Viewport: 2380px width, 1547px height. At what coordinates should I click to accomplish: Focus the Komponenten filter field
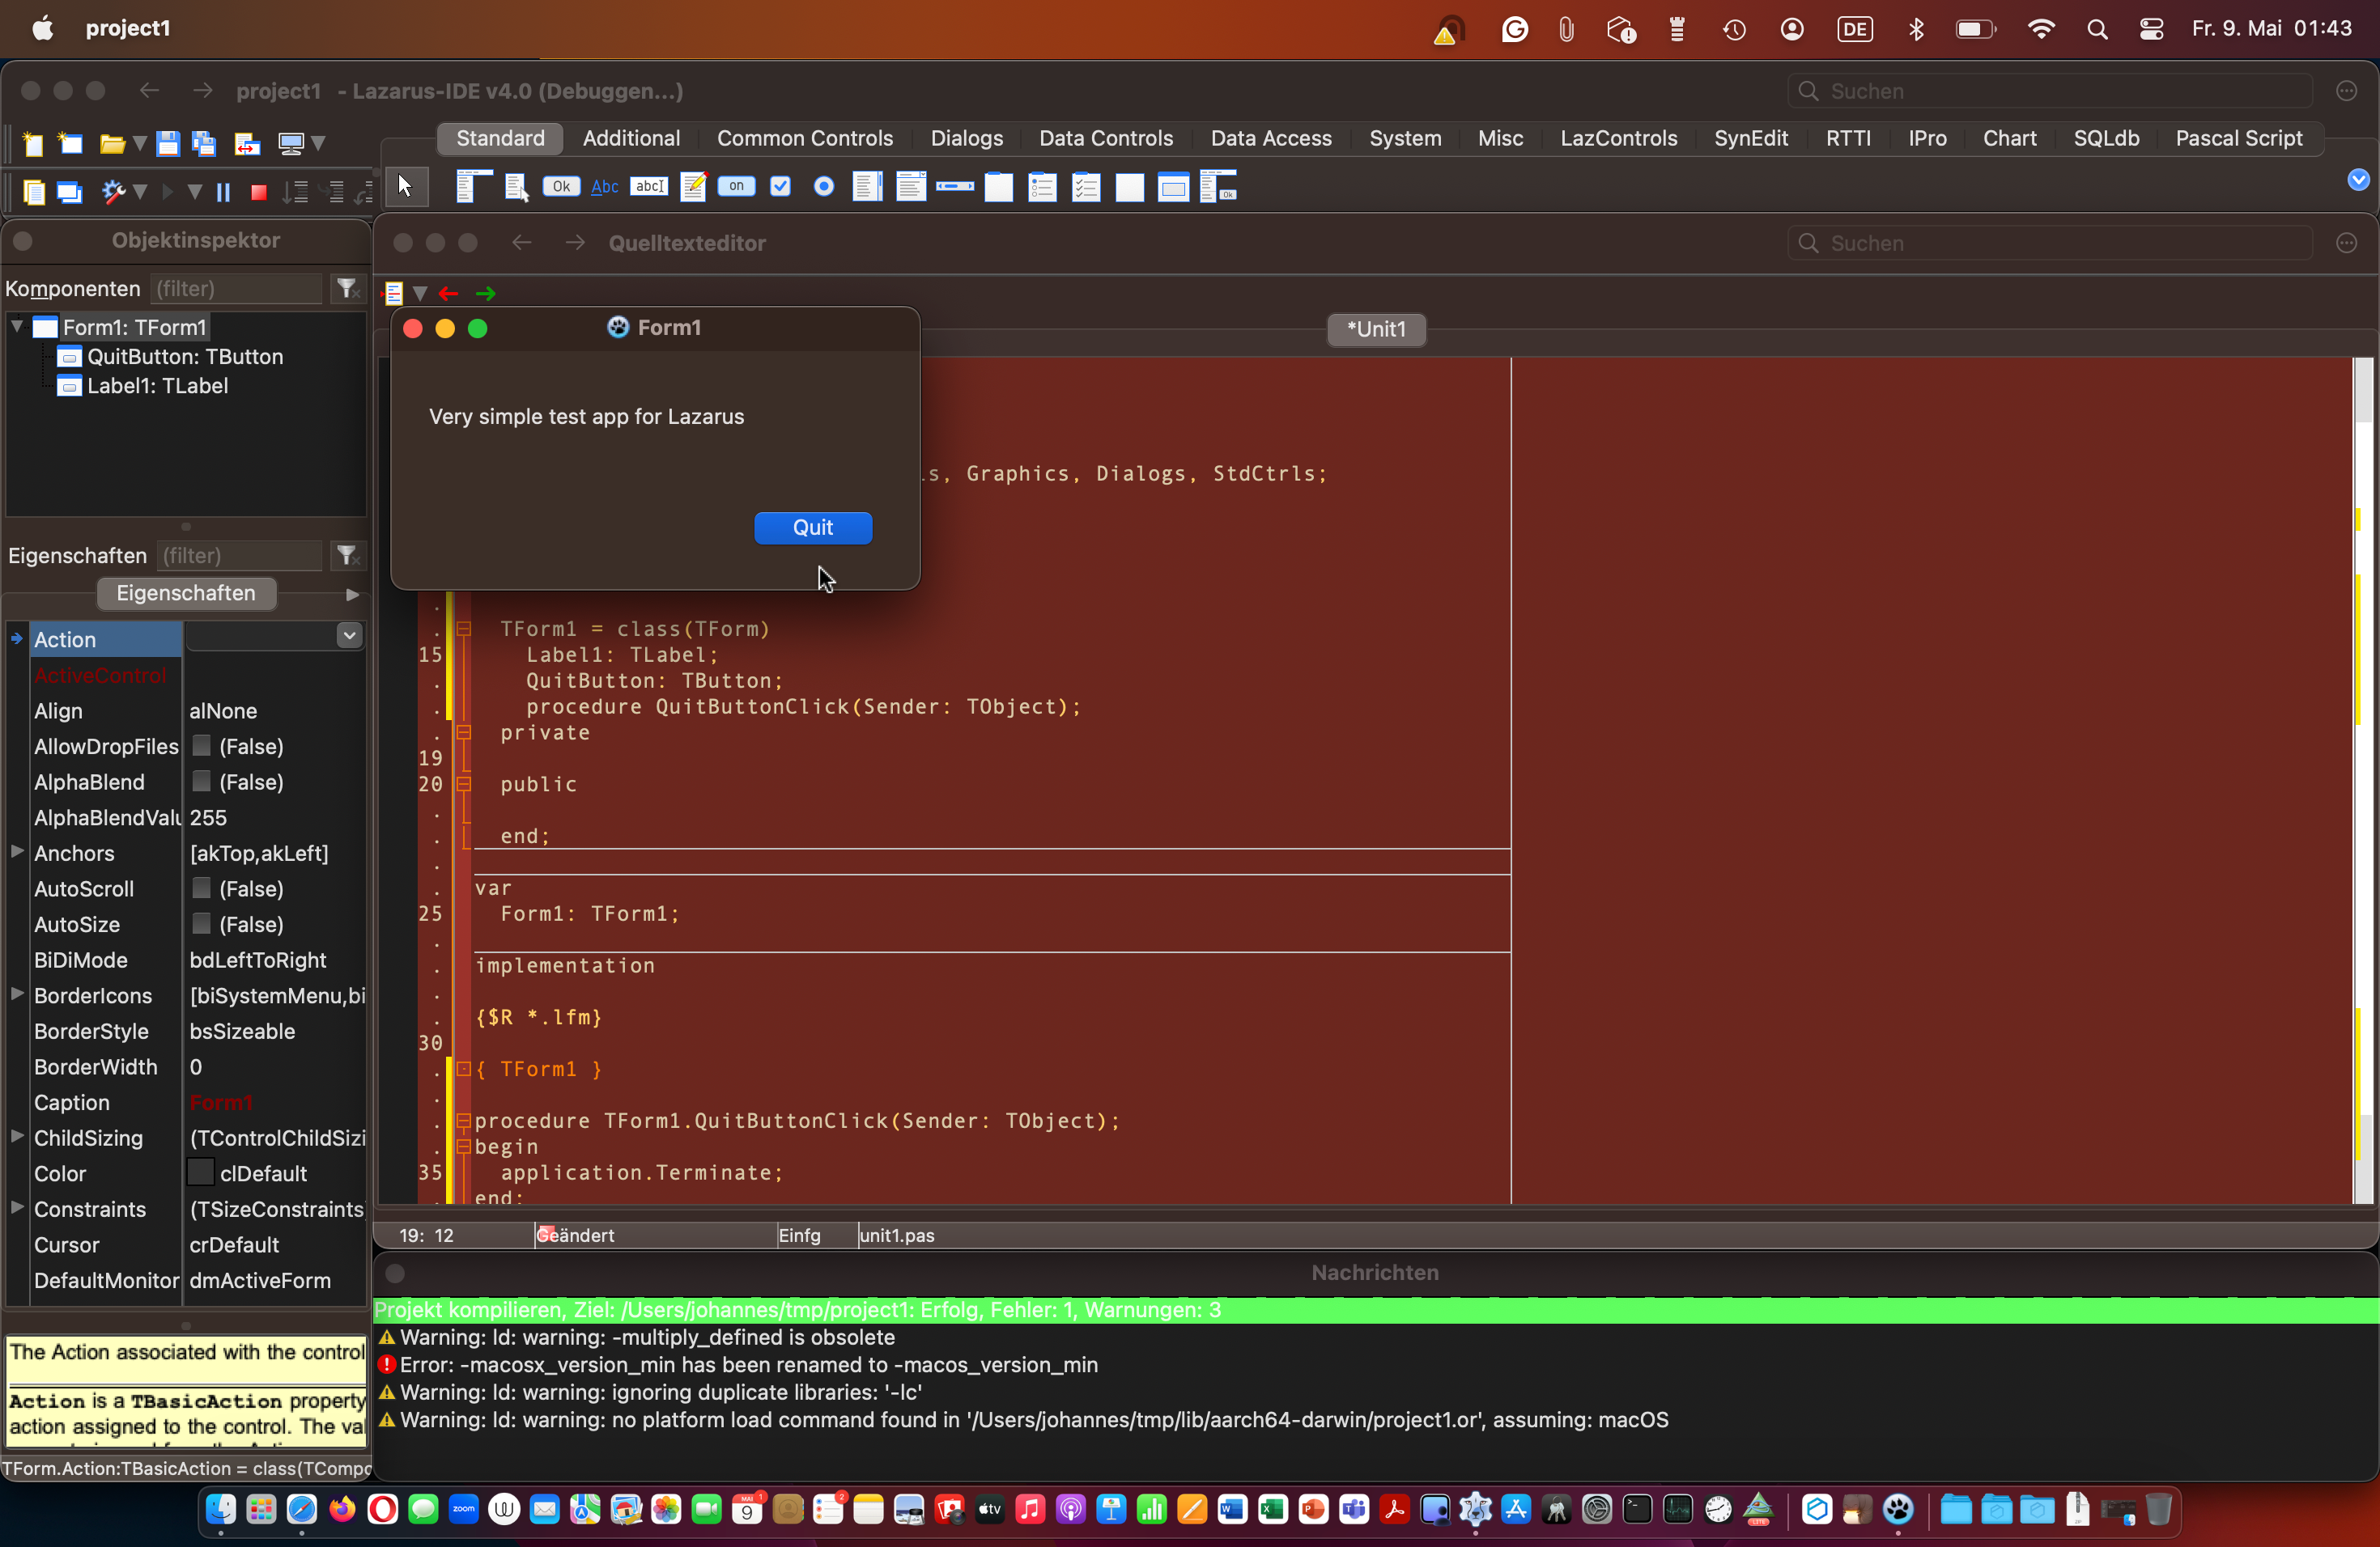pyautogui.click(x=237, y=289)
